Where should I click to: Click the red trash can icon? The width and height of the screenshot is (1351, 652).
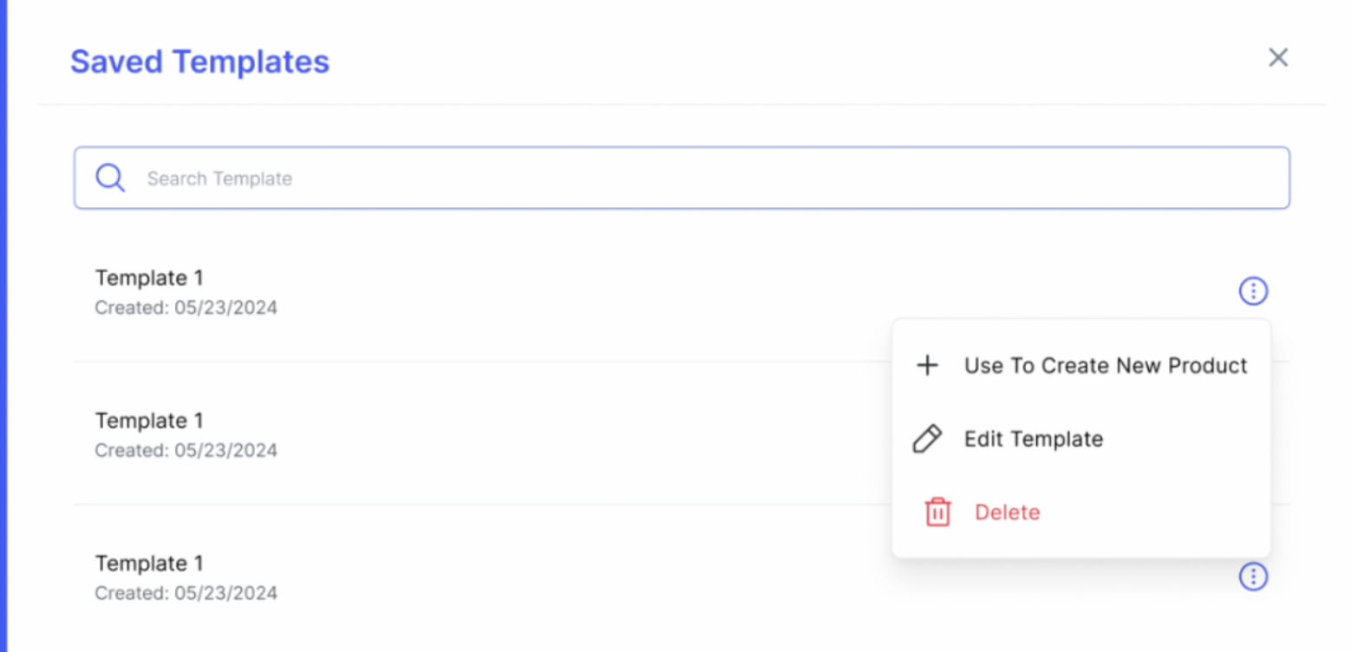[x=937, y=512]
